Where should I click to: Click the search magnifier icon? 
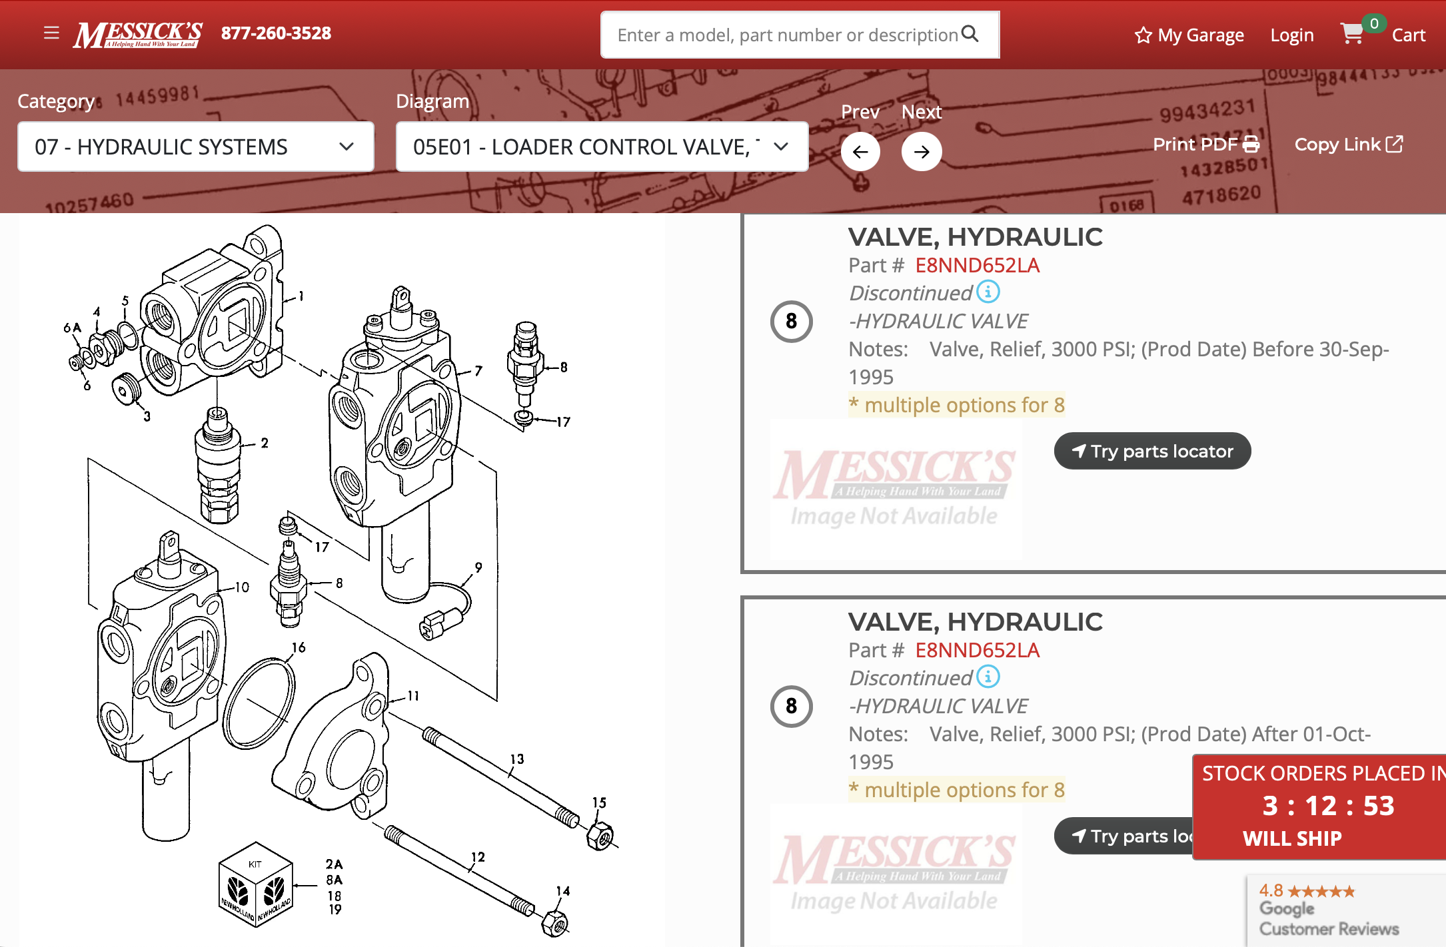tap(970, 34)
